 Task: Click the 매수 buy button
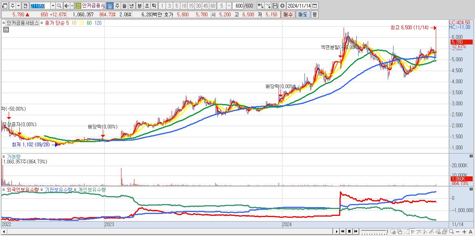pyautogui.click(x=288, y=14)
